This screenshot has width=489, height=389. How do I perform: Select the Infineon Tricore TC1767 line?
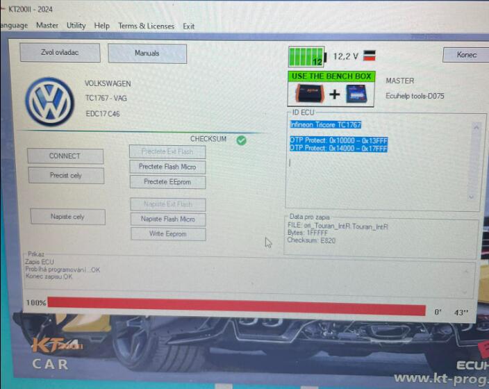click(326, 125)
